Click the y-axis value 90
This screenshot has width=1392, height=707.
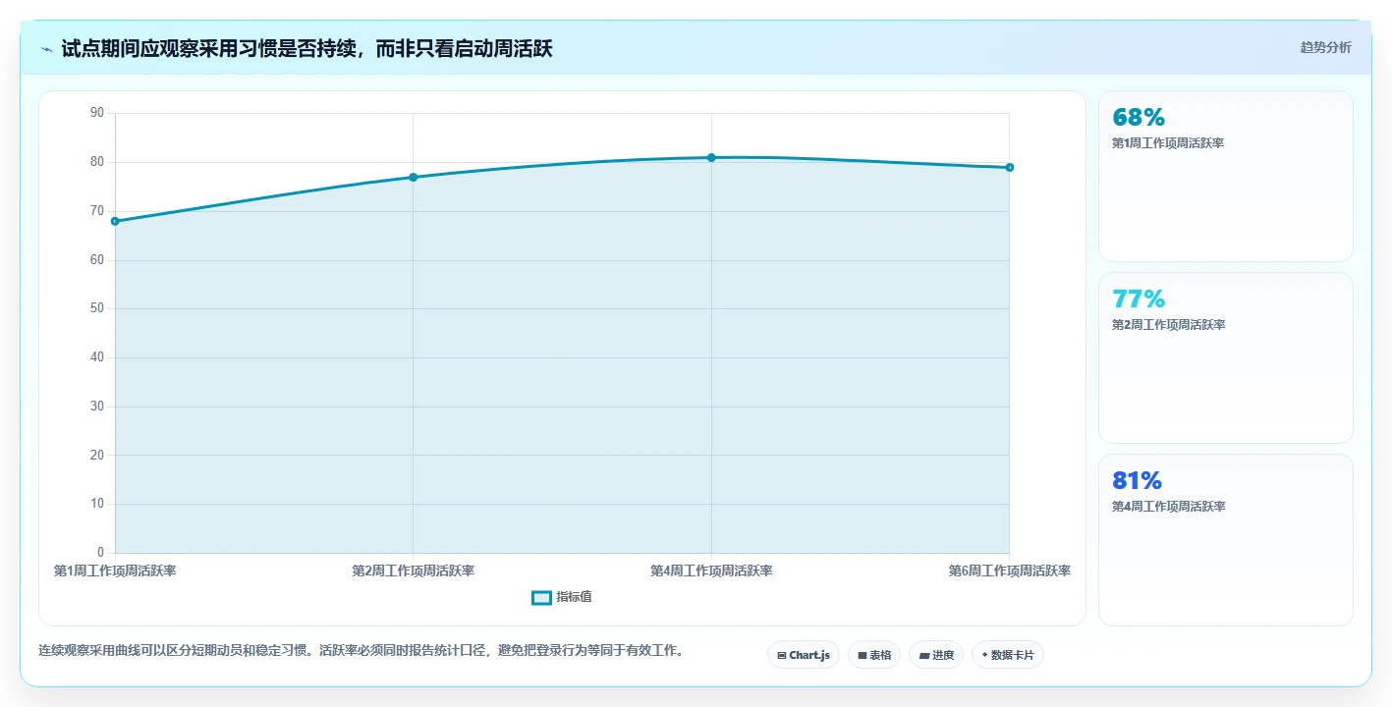tap(96, 113)
